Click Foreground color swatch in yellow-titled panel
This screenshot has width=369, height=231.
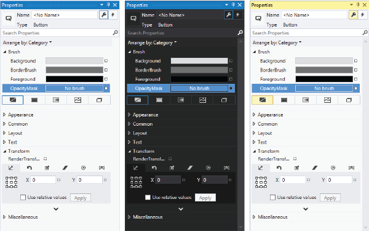coord(324,79)
